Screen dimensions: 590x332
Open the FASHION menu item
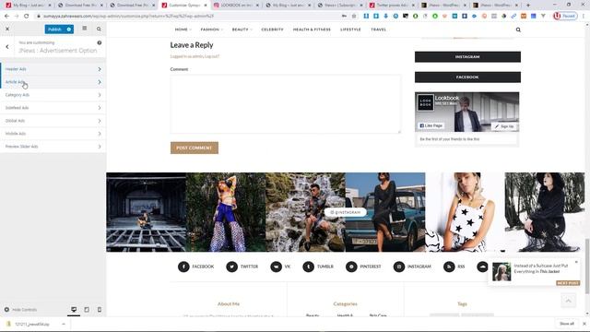[x=211, y=30]
